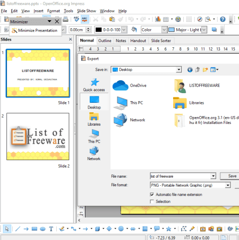Viewport: 239px width, 240px height.
Task: Click the Hyperlink globe icon
Action: (x=178, y=19)
